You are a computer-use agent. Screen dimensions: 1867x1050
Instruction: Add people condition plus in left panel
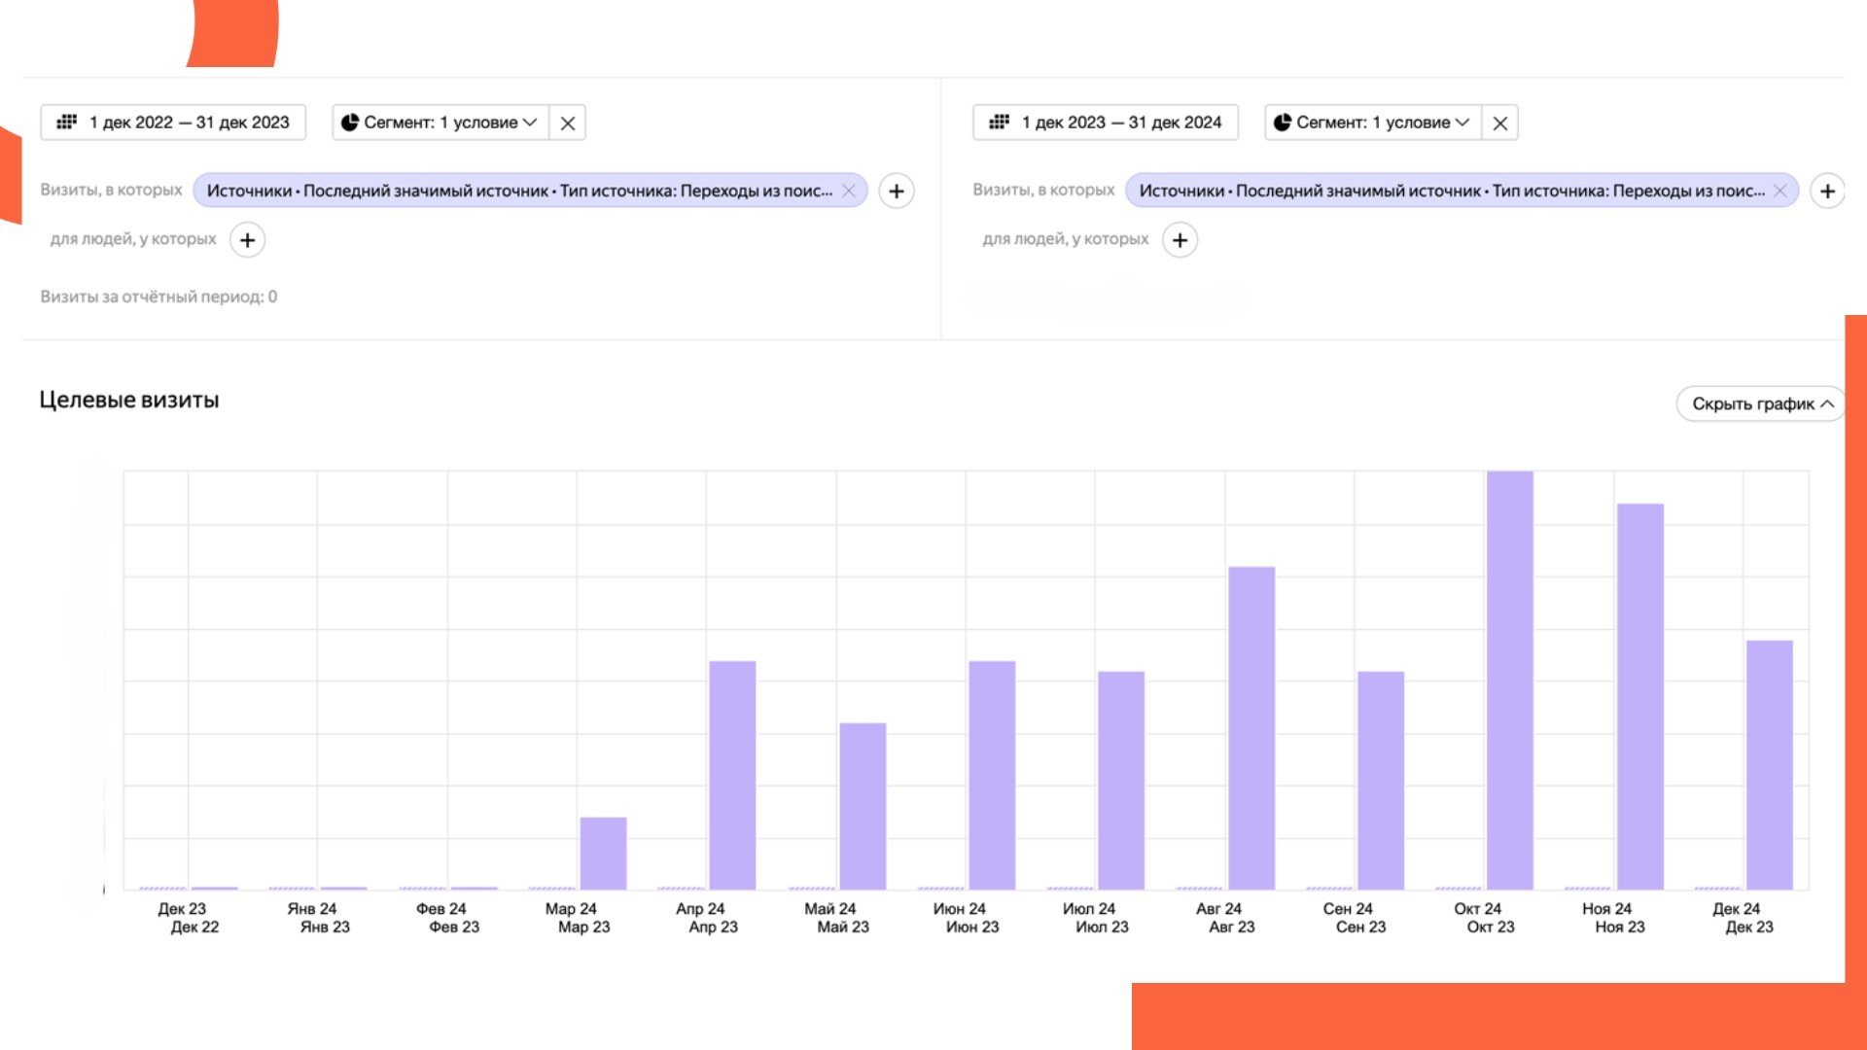(x=248, y=240)
